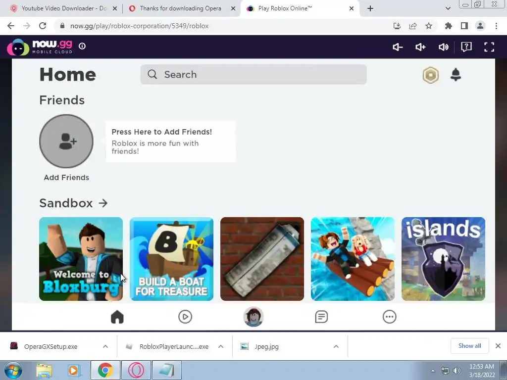Open the now.gg info circle icon
Image resolution: width=507 pixels, height=380 pixels.
click(82, 46)
